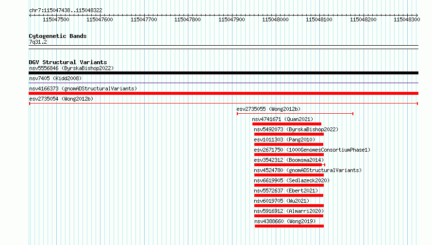Click ruler position 115048200
Image resolution: width=432 pixels, height=245 pixels.
coord(363,19)
